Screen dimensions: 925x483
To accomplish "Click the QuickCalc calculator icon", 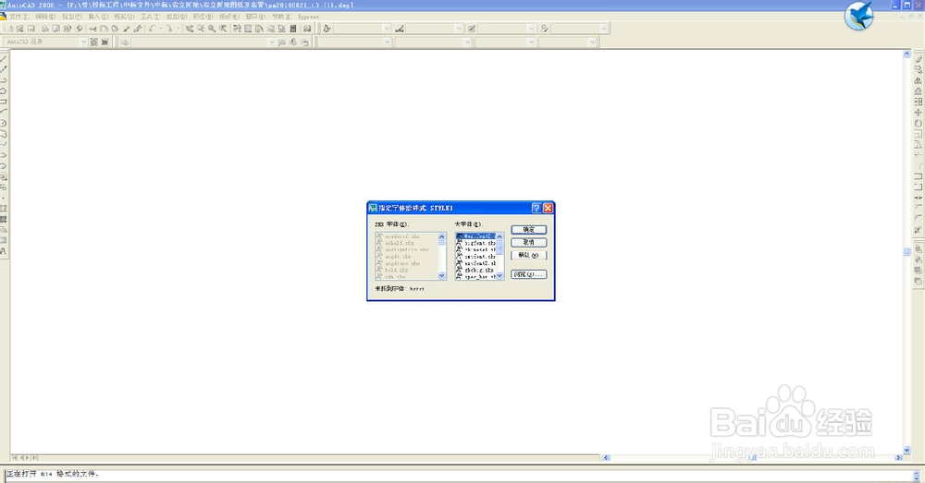I will pos(292,29).
